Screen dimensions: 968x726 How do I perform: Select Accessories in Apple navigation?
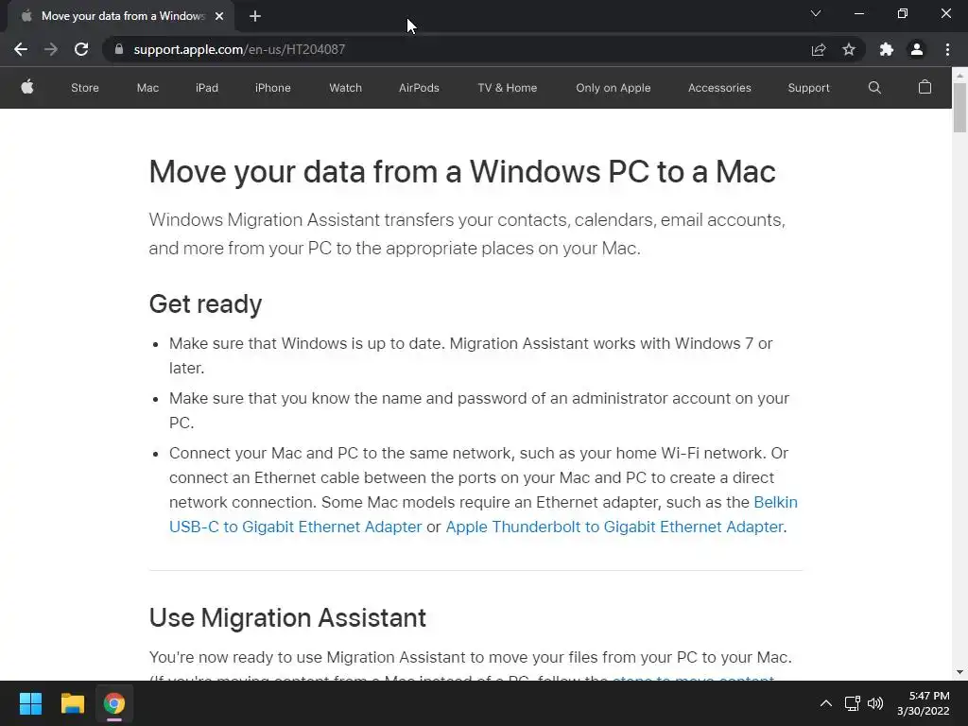pos(719,88)
